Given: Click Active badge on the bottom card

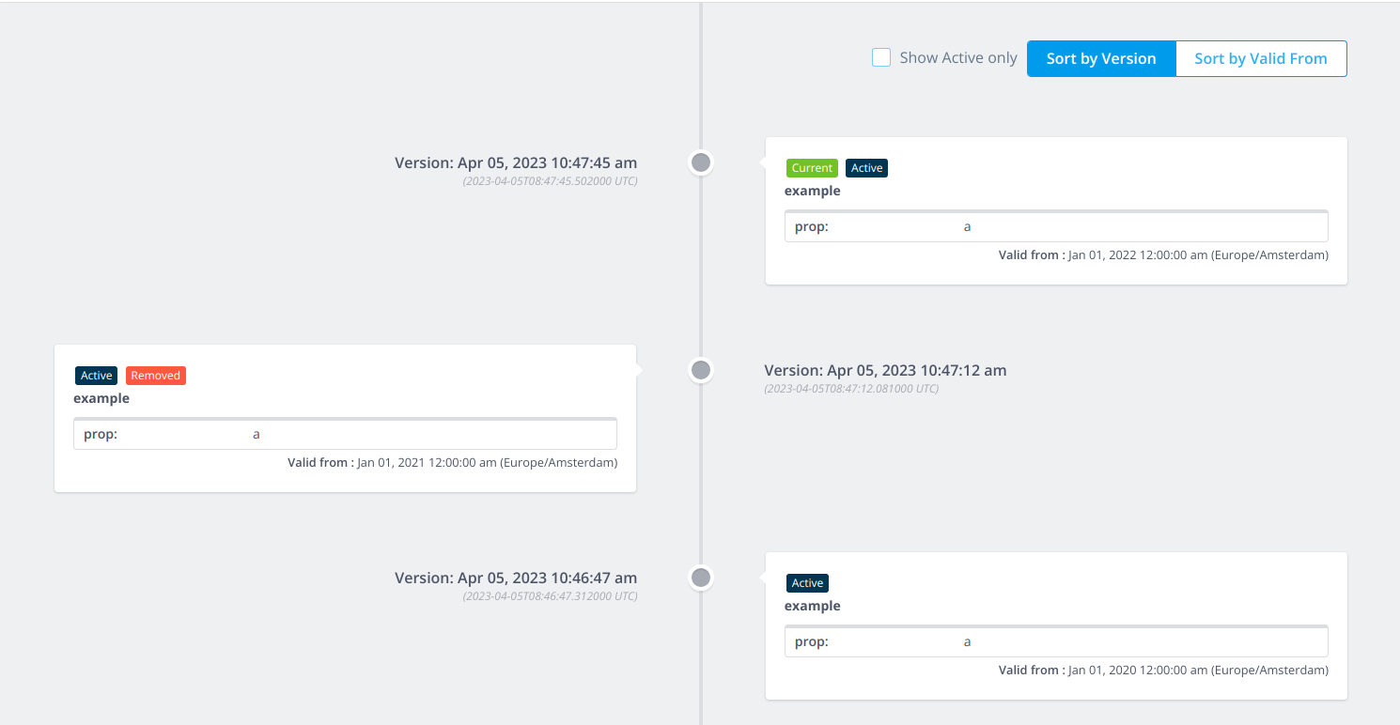Looking at the screenshot, I should (807, 583).
